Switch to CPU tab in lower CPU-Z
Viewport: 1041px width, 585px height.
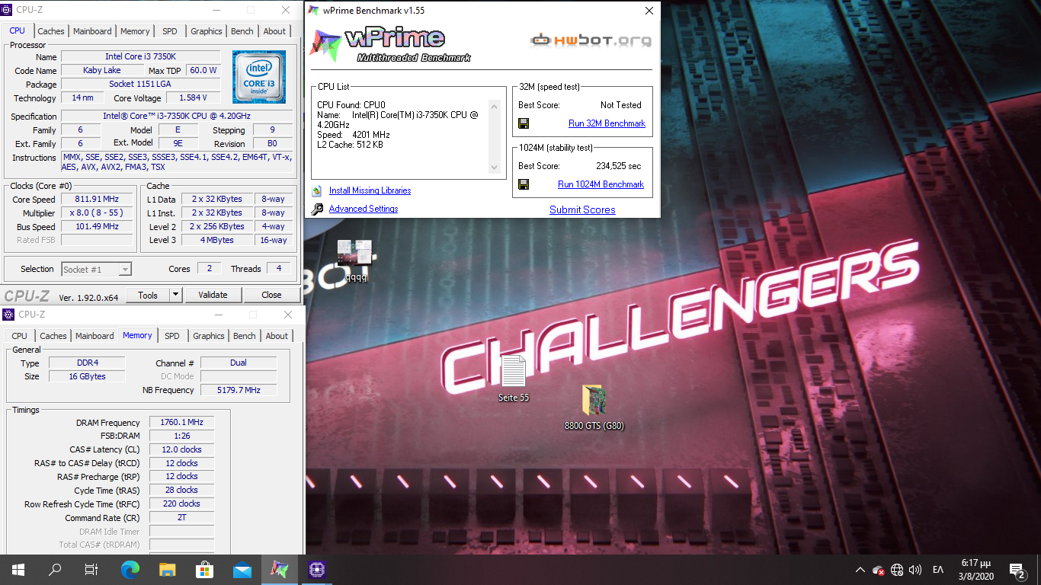(20, 336)
